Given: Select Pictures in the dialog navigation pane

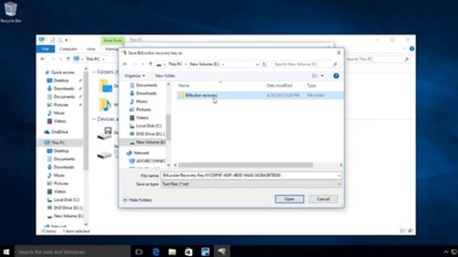Looking at the screenshot, I should (x=143, y=109).
